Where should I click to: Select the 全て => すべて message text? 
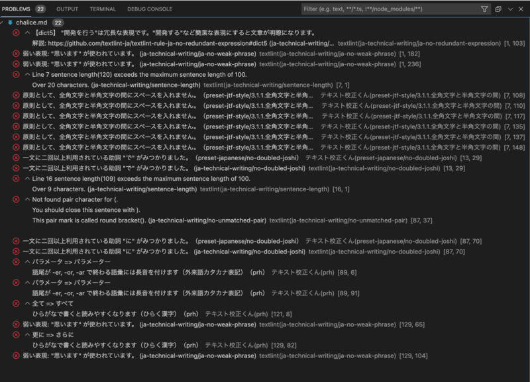(x=53, y=303)
